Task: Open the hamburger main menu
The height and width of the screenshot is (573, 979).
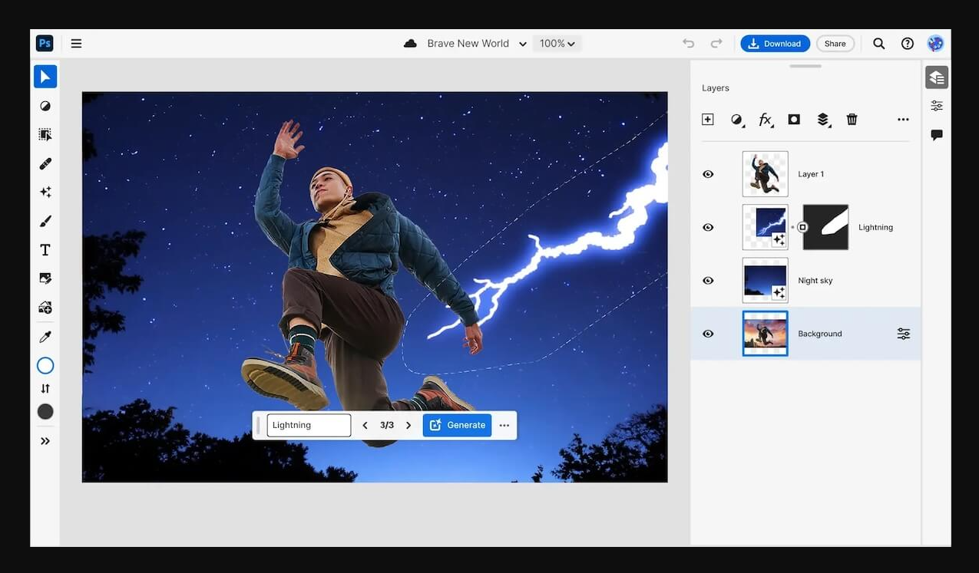Action: [x=76, y=44]
